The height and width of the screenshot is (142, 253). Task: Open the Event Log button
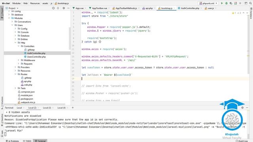click(x=242, y=141)
